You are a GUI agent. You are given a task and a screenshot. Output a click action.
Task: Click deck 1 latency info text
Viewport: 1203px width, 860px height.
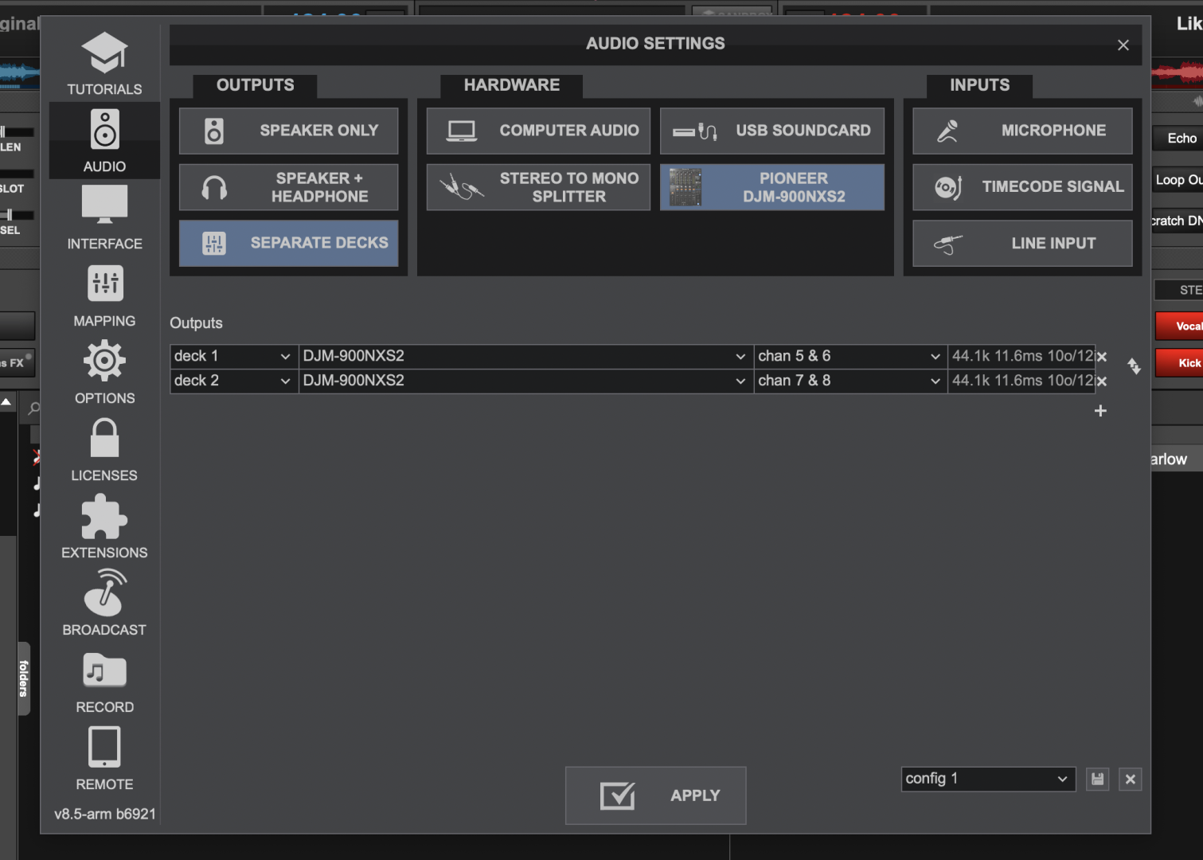pos(1021,356)
